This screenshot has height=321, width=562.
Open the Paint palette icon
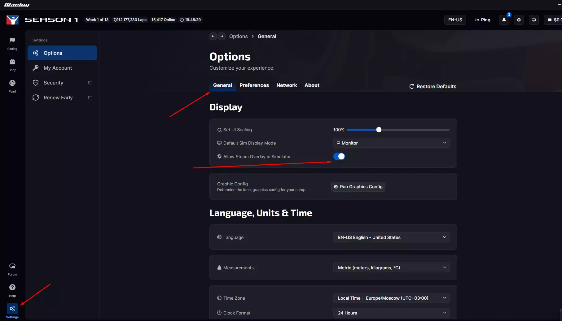12,84
